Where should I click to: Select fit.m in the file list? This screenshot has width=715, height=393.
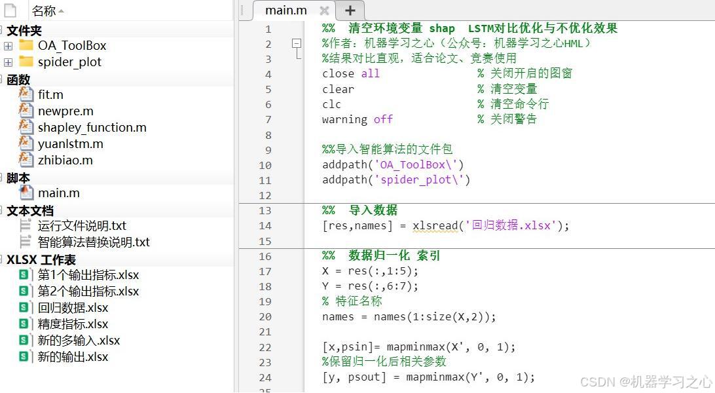pyautogui.click(x=50, y=94)
